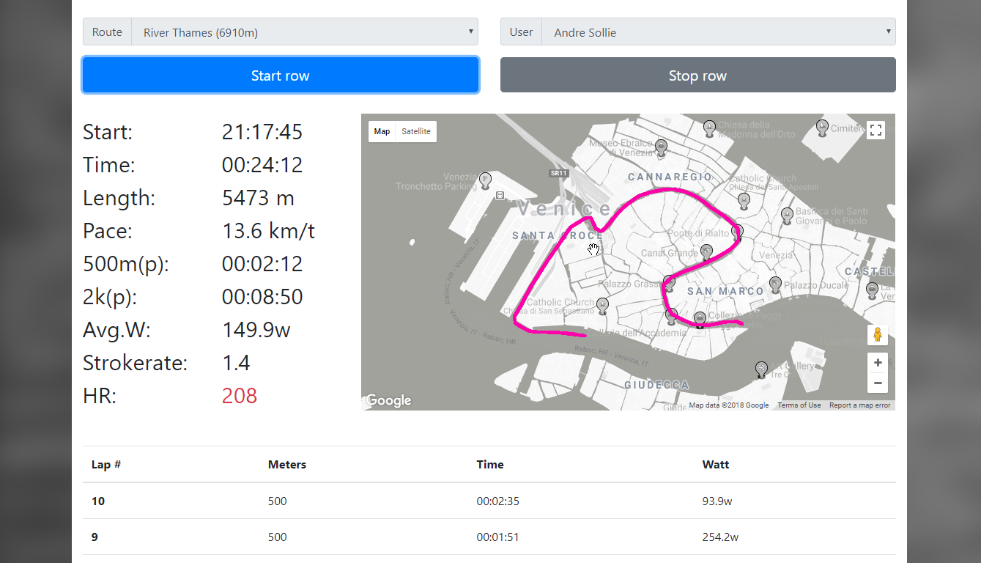Switch the map to Satellite view

click(415, 131)
